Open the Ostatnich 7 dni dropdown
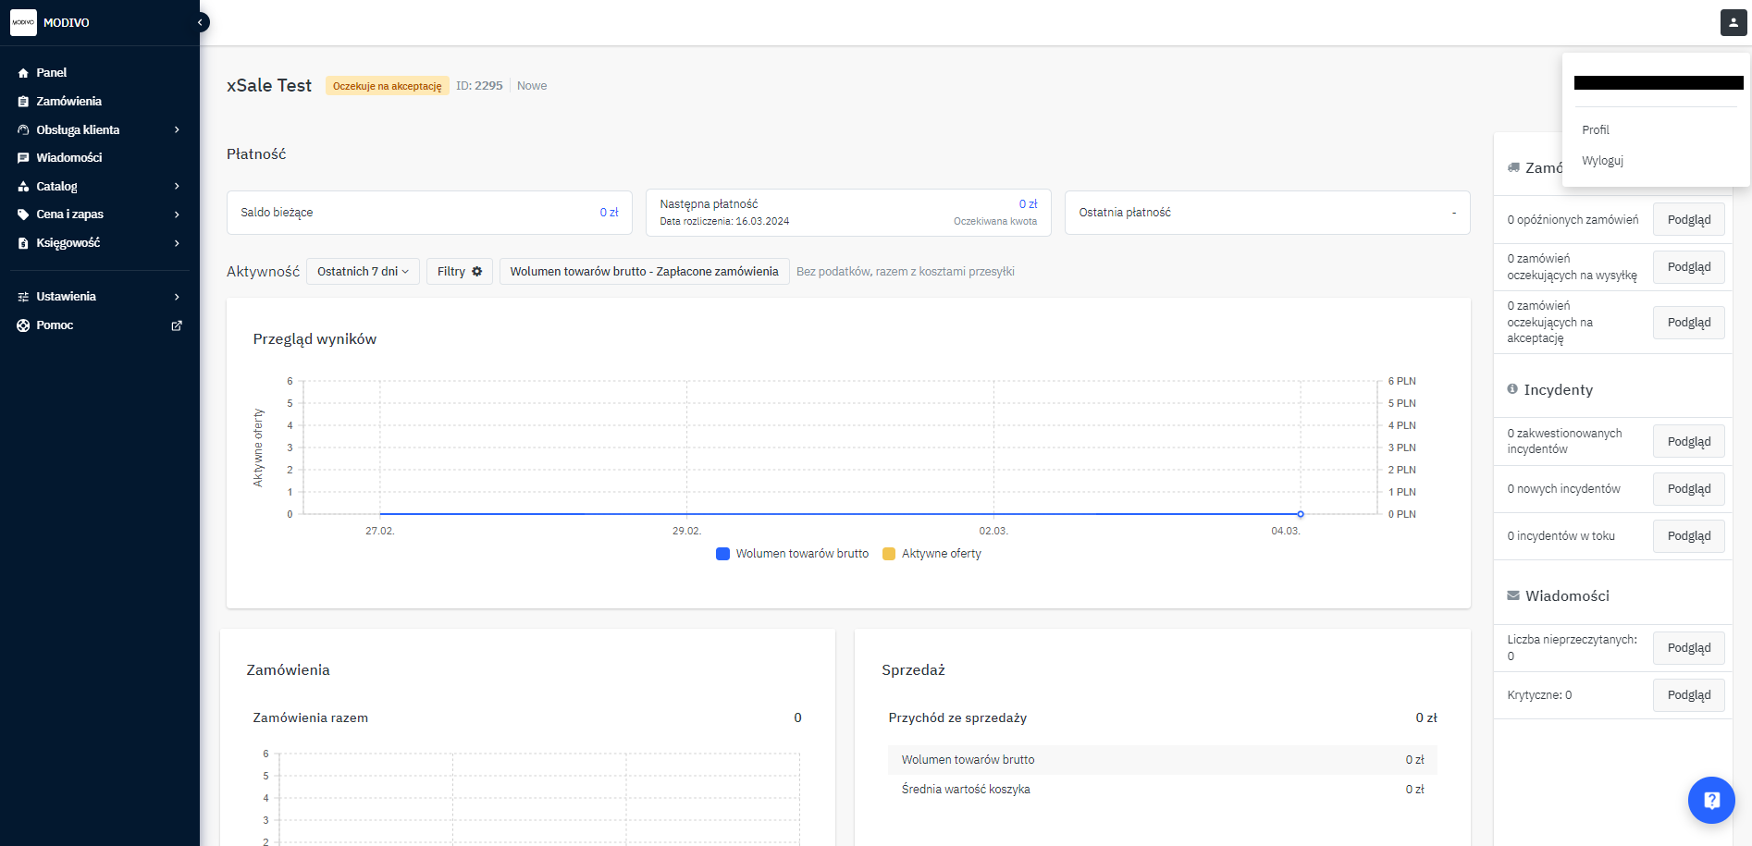 tap(363, 272)
